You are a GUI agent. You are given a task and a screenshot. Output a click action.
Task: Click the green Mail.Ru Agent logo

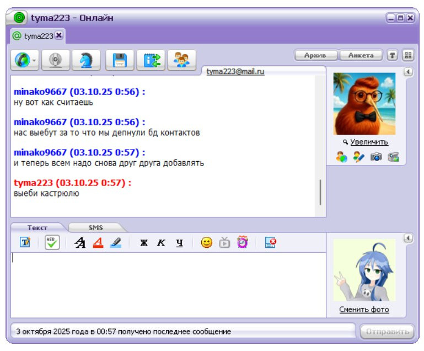pos(19,18)
